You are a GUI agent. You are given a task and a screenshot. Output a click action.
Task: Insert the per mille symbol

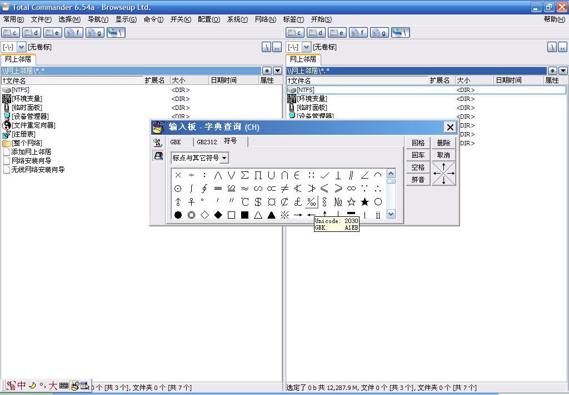tap(311, 202)
